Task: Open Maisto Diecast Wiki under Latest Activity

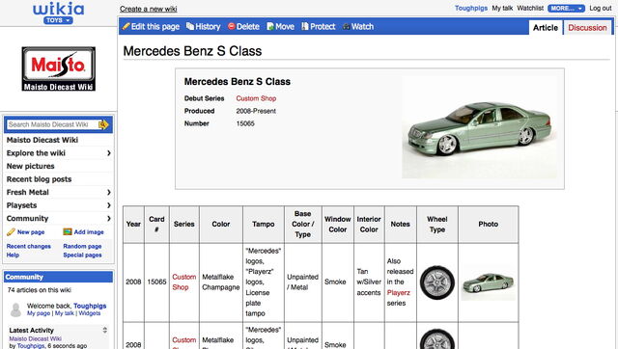Action: coord(35,338)
